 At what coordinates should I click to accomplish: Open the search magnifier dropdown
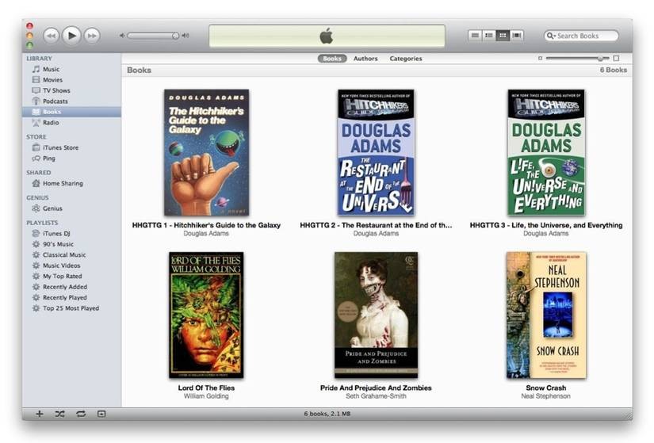pos(551,36)
